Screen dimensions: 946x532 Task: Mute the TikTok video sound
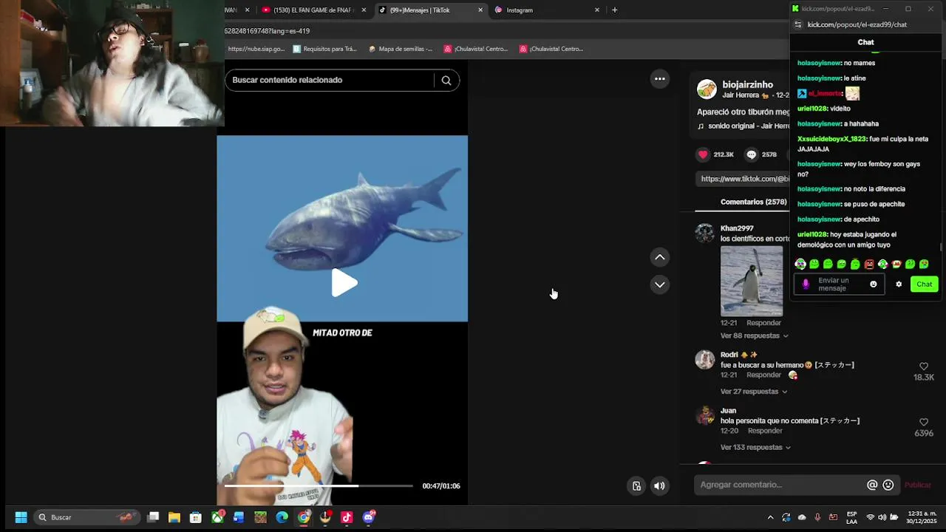pyautogui.click(x=659, y=486)
